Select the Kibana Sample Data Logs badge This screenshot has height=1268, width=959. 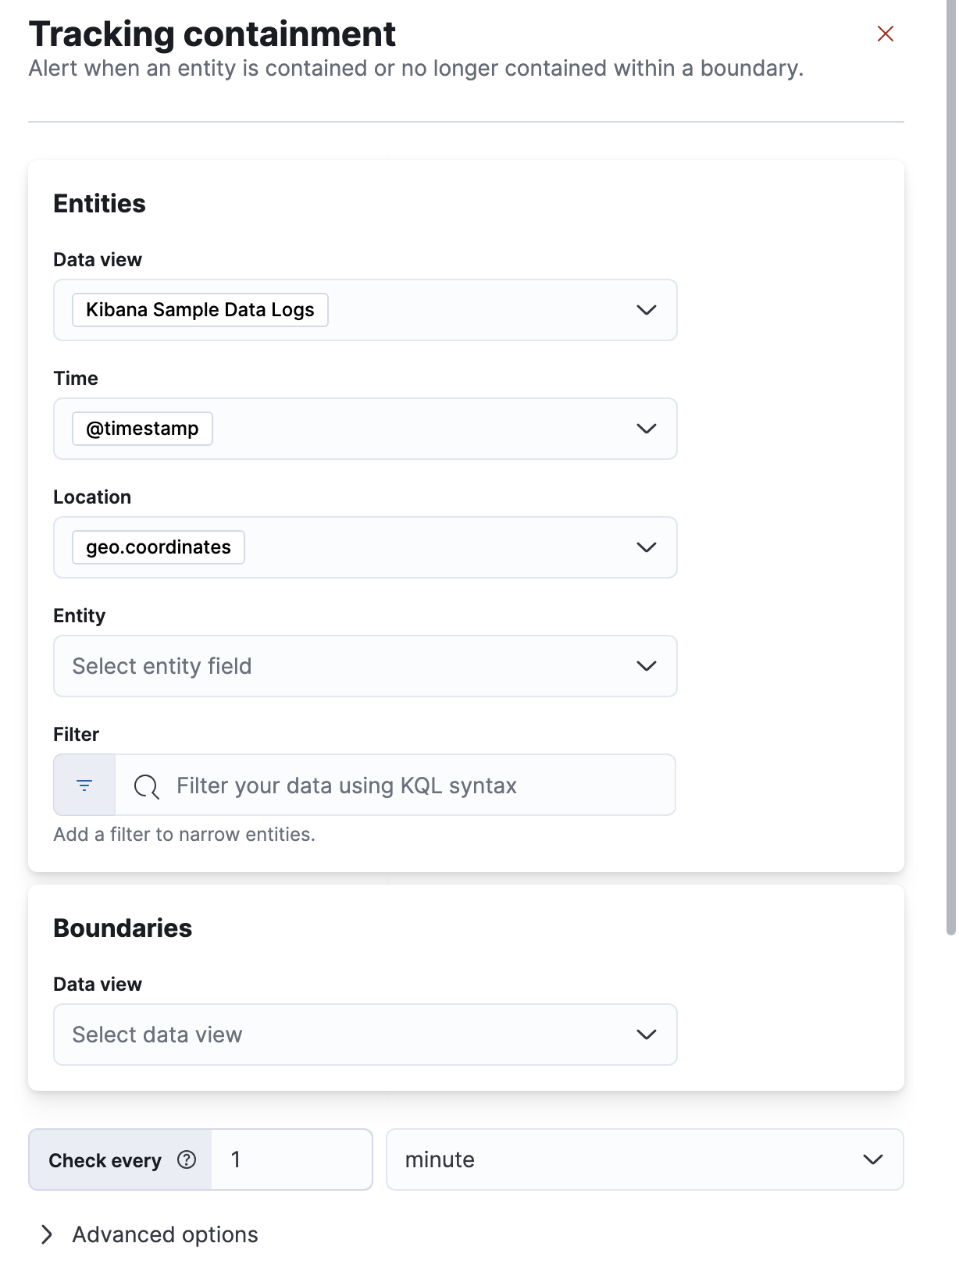coord(200,309)
